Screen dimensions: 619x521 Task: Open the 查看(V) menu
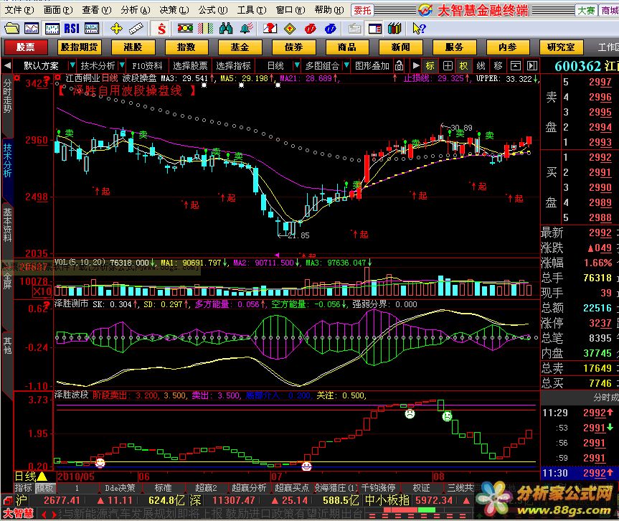coord(96,10)
